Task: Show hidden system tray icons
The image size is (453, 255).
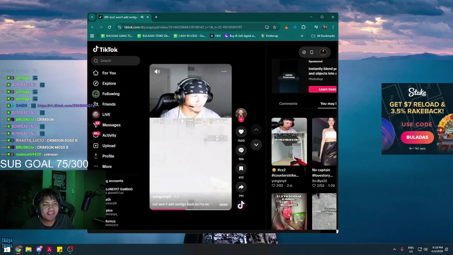Action: pyautogui.click(x=394, y=249)
